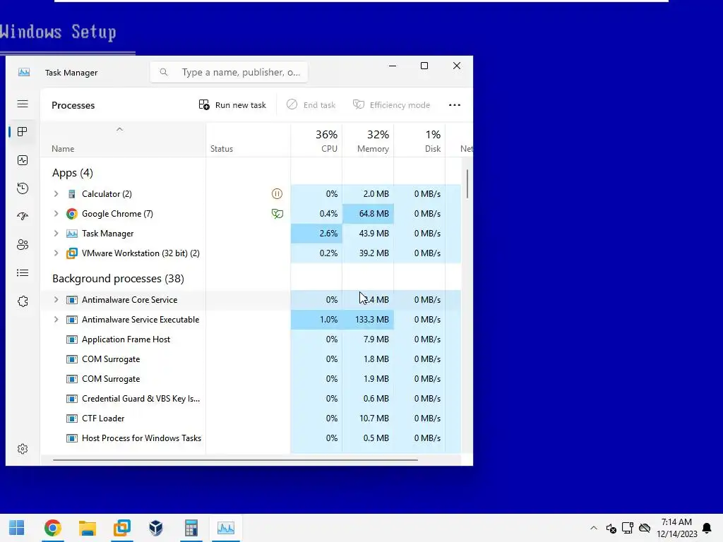Open VirtualBox from the taskbar
The width and height of the screenshot is (723, 542).
click(x=156, y=528)
